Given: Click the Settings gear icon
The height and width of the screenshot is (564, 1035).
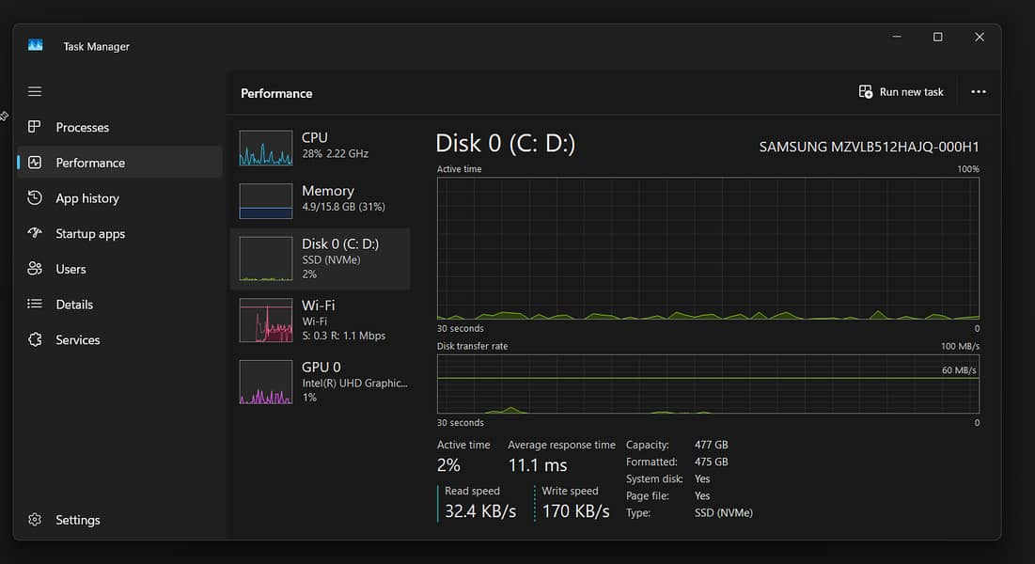Looking at the screenshot, I should [35, 520].
